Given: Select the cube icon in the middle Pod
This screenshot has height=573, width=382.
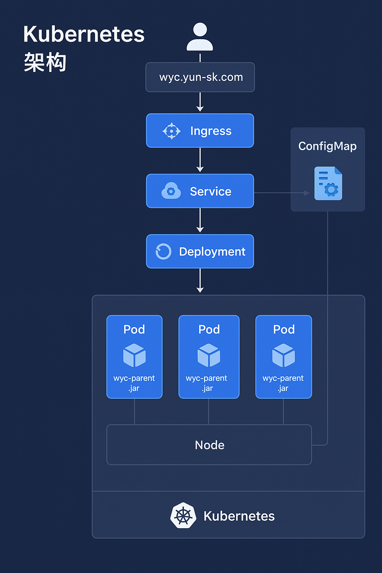Looking at the screenshot, I should pyautogui.click(x=209, y=355).
